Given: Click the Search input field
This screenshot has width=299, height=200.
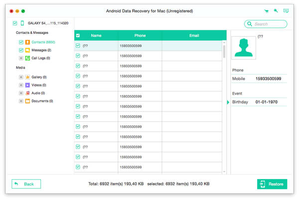Looking at the screenshot, I should [266, 24].
